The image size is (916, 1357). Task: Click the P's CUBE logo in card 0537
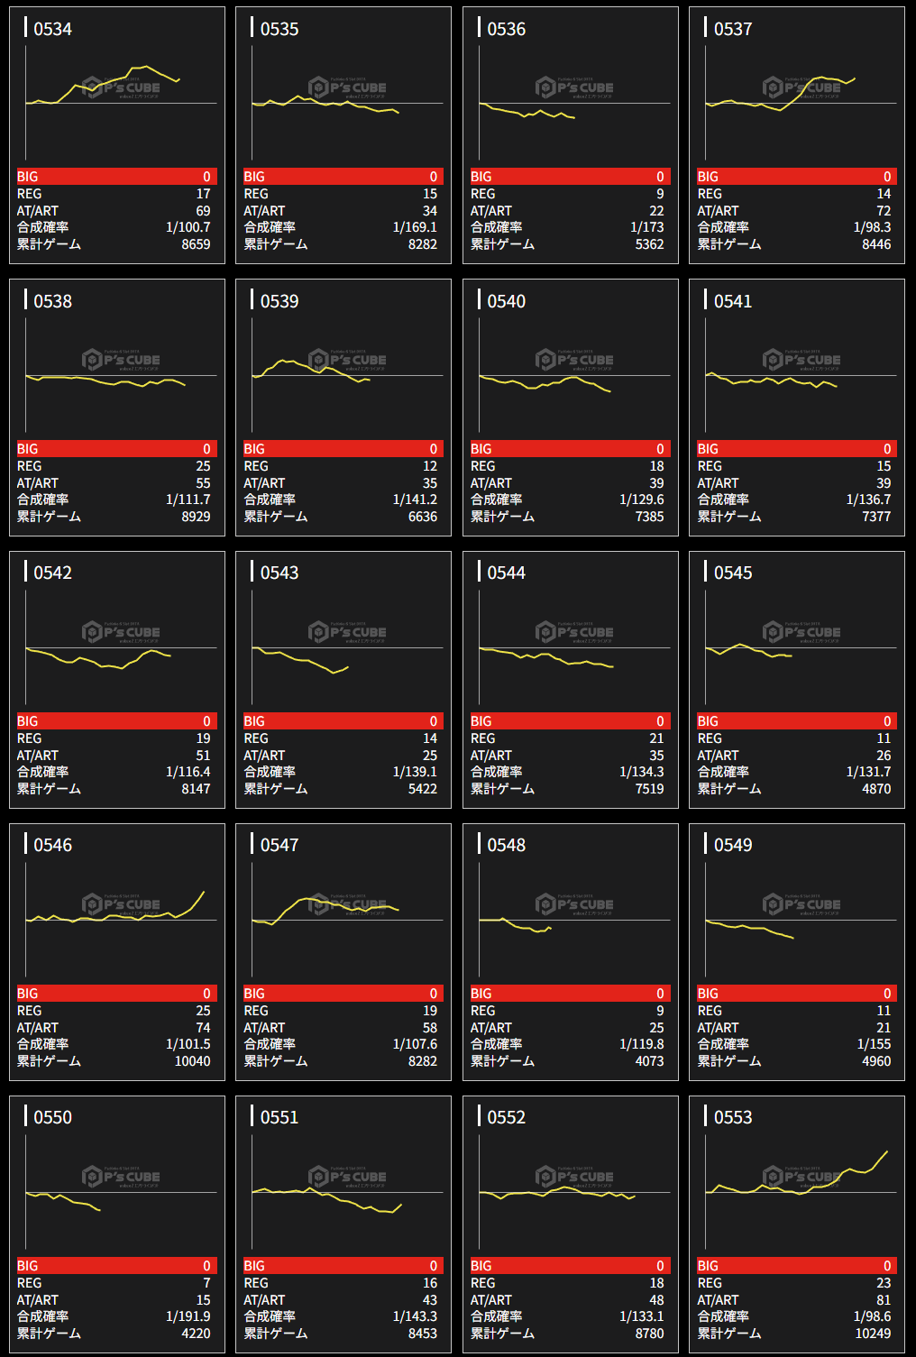[x=801, y=87]
